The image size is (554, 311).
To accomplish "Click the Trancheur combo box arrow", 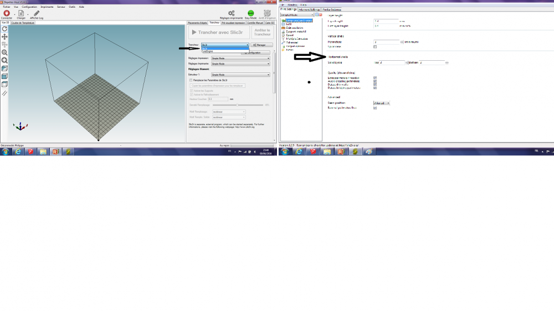I will coord(247,45).
